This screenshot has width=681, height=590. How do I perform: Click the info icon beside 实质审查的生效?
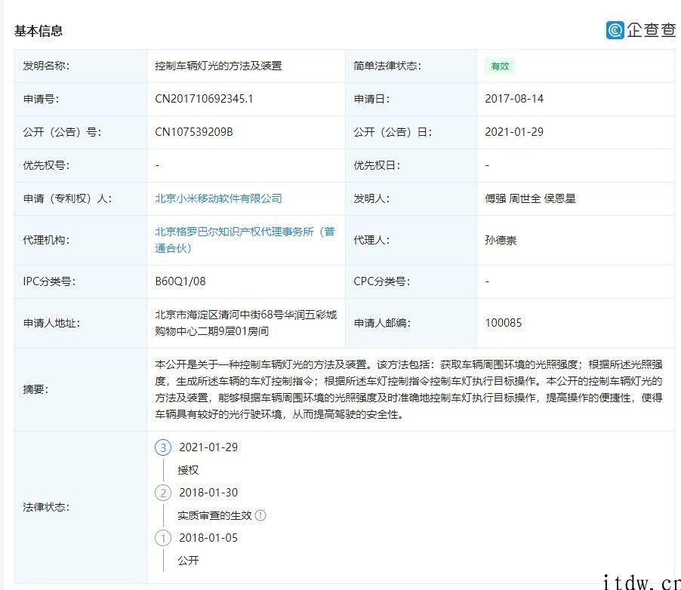(260, 516)
